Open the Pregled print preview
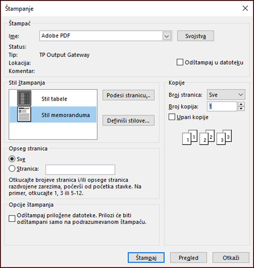The image size is (254, 268). pos(188,258)
